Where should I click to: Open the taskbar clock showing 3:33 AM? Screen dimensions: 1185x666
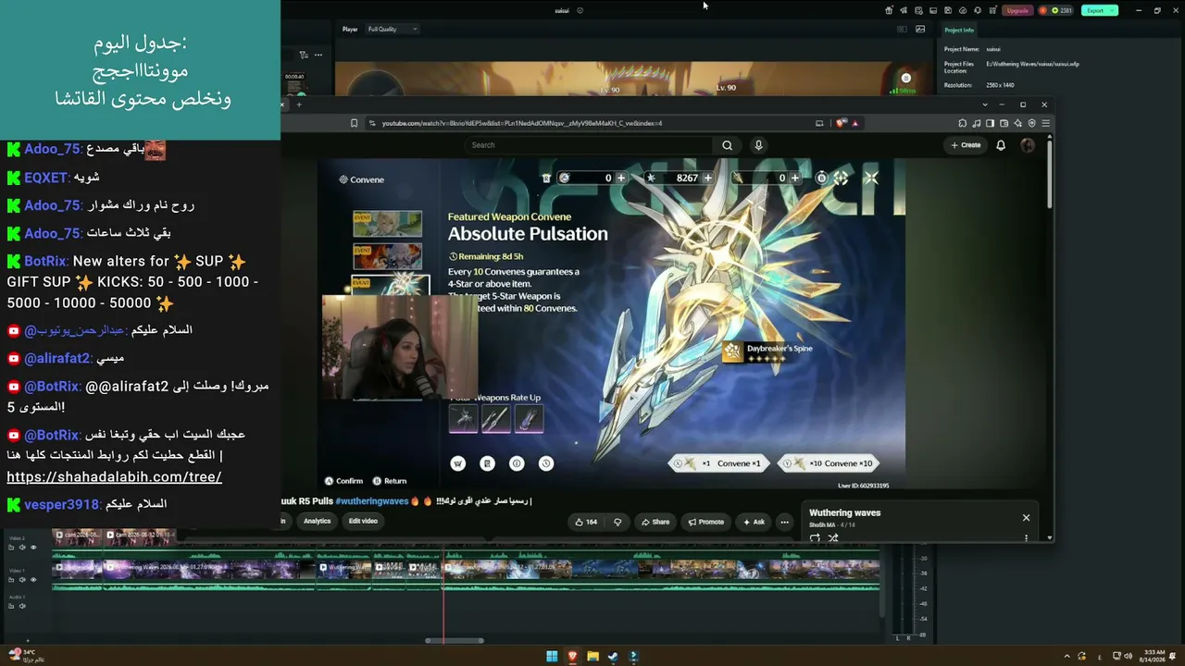pos(1153,656)
